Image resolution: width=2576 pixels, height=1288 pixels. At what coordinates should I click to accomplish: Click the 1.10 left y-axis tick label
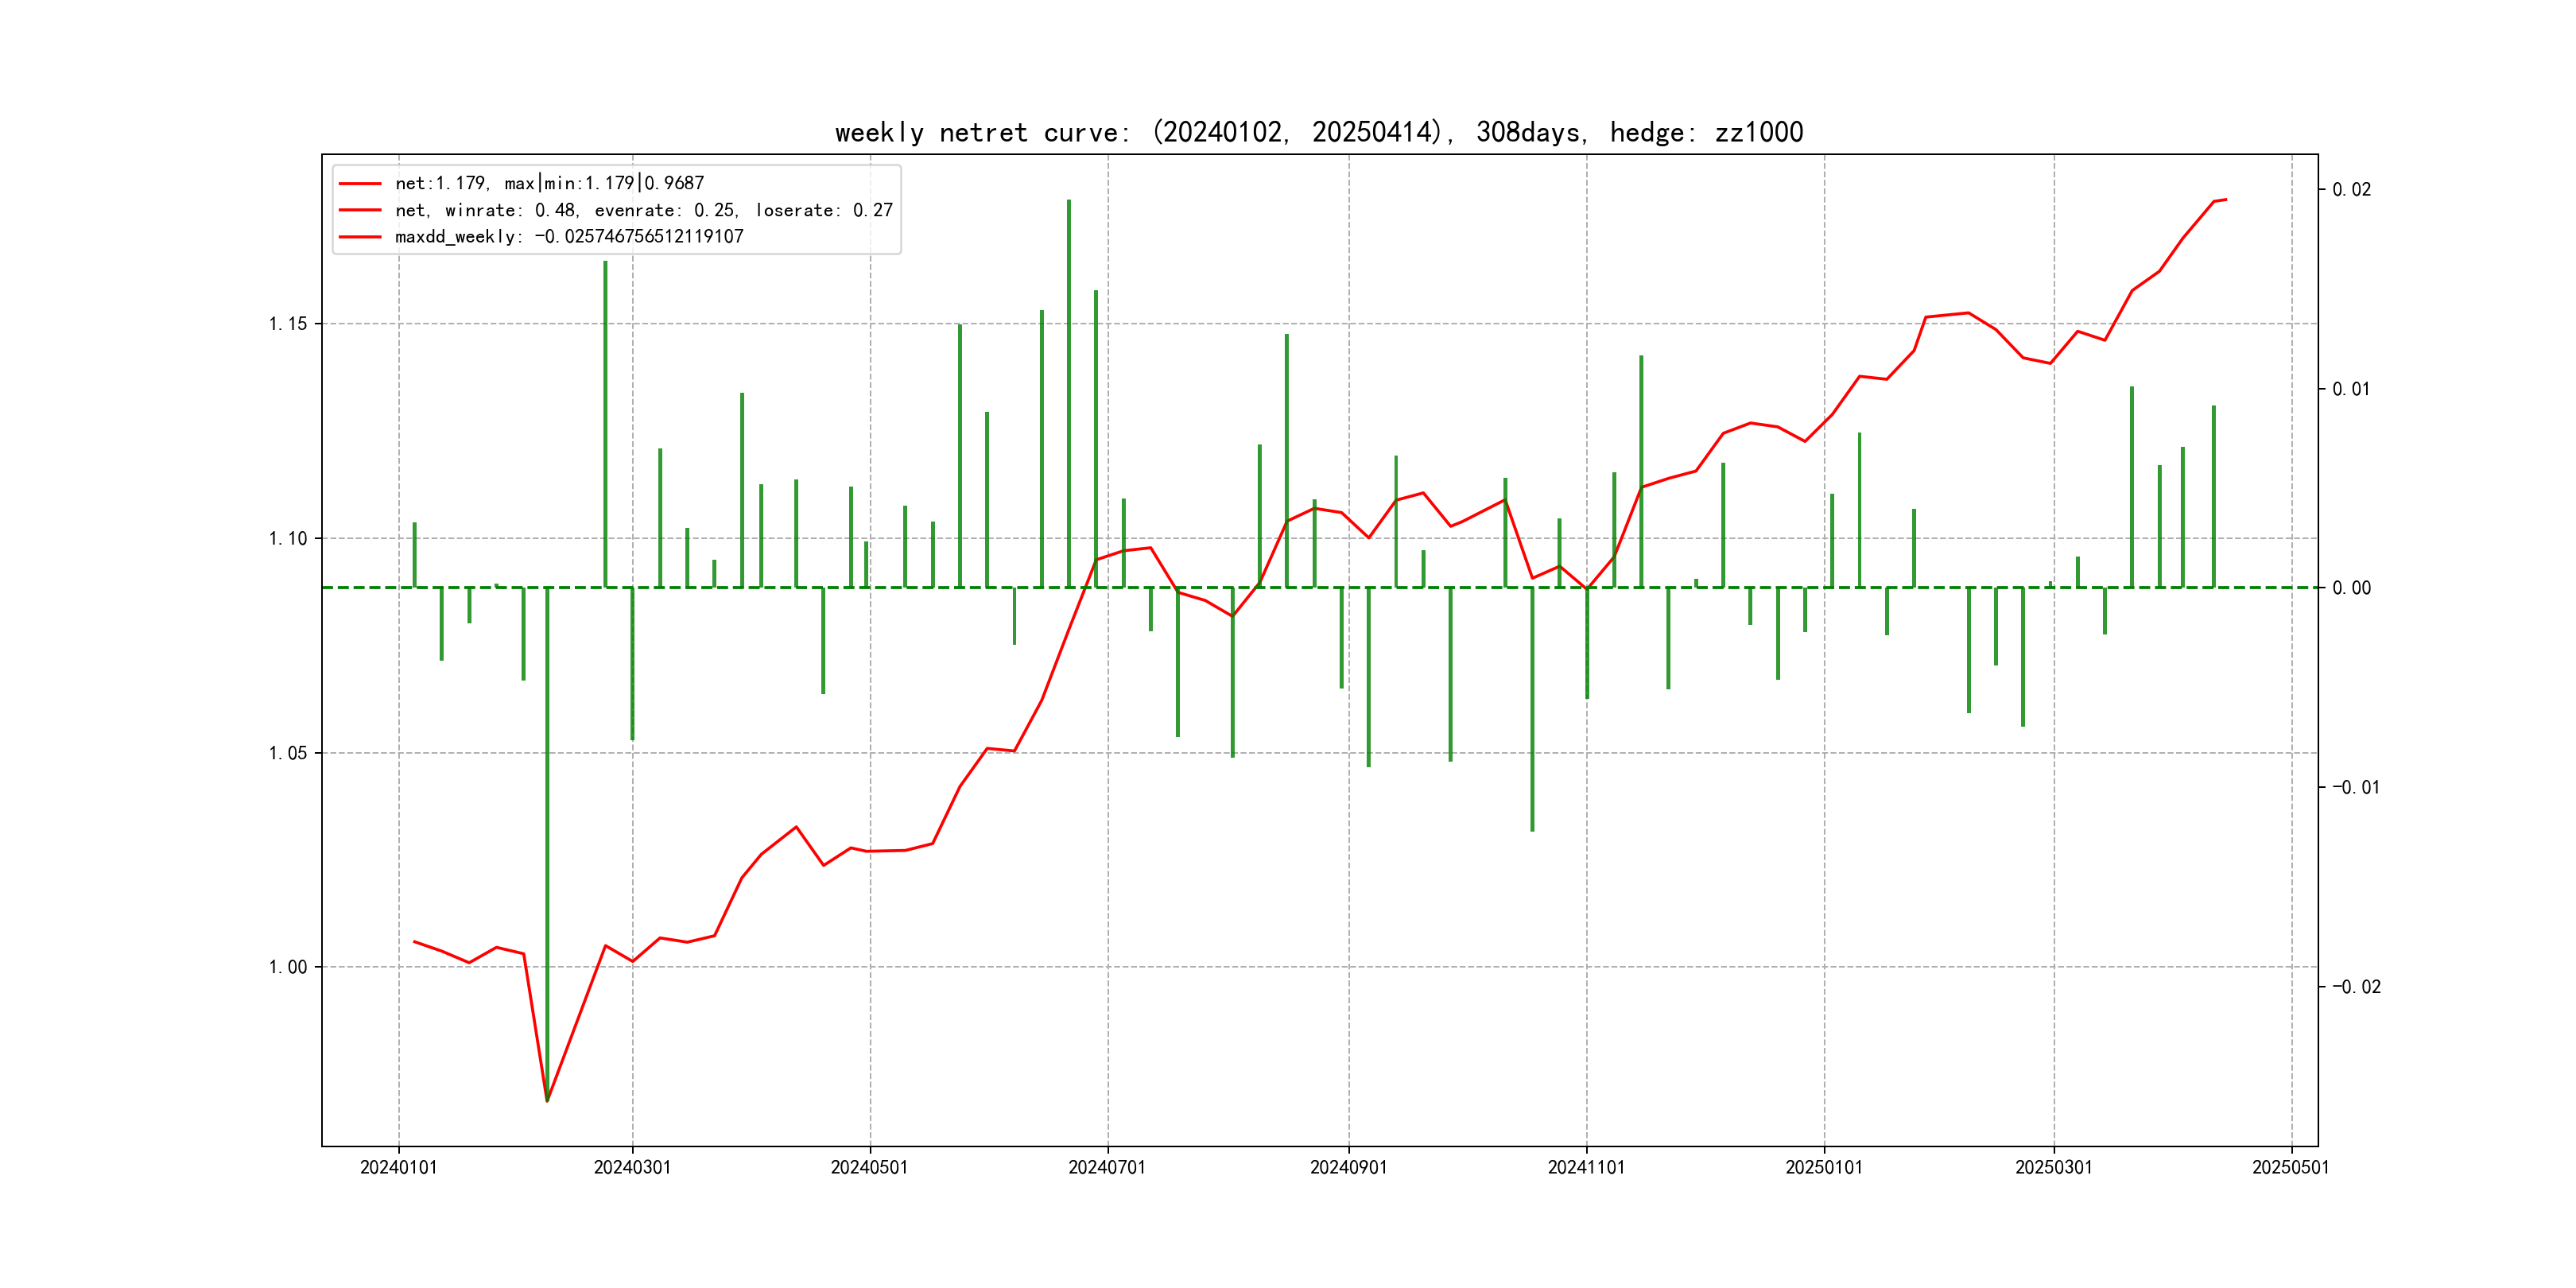tap(288, 539)
